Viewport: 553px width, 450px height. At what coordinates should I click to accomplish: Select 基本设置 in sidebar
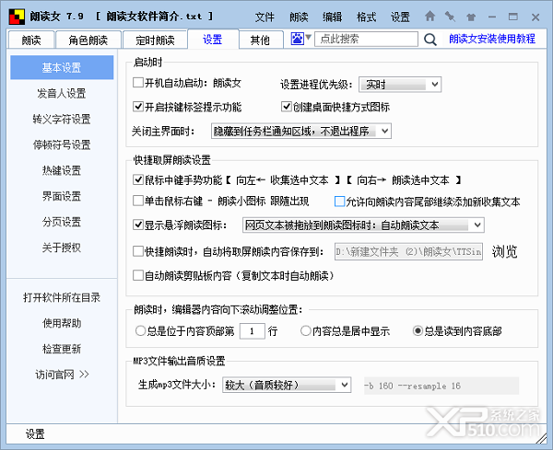pyautogui.click(x=62, y=67)
